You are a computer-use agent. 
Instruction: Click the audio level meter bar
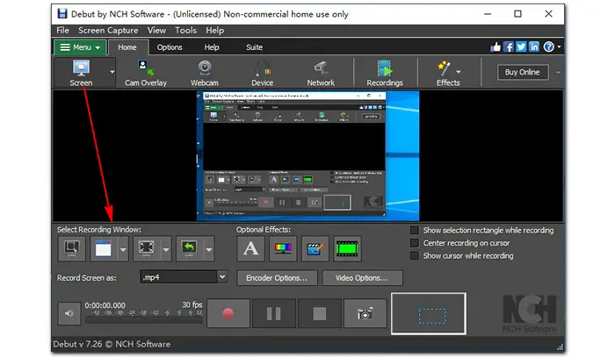click(x=144, y=320)
